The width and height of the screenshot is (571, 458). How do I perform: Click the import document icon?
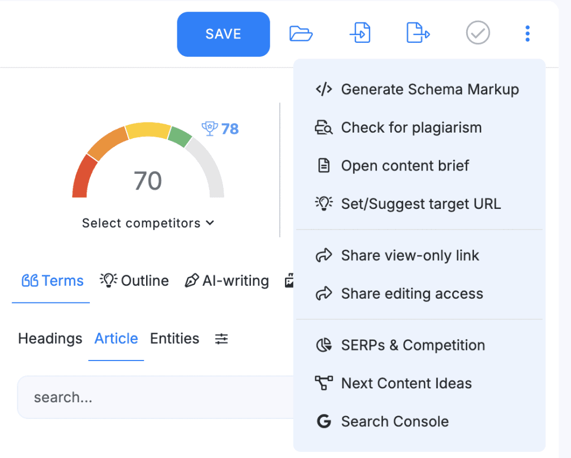[x=360, y=33]
